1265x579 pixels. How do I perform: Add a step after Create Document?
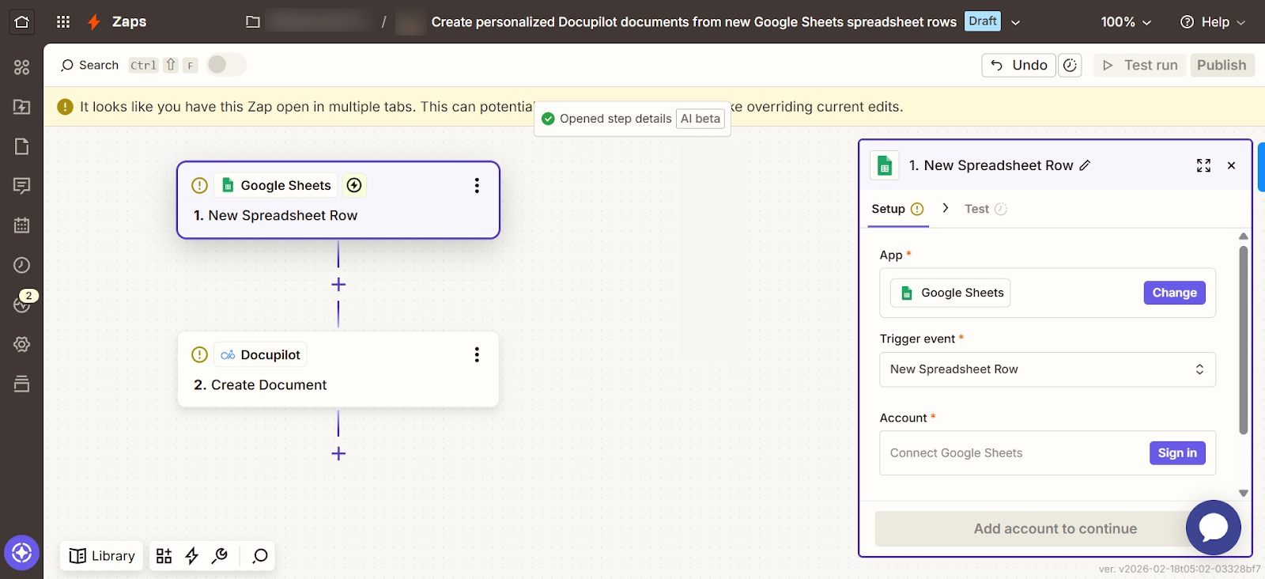[x=338, y=453]
